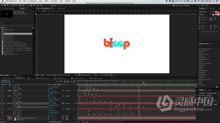Expand the bloop layer properties
This screenshot has width=220, height=123.
[8, 116]
